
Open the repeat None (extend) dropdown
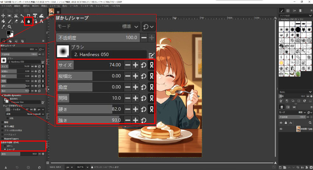25,114
